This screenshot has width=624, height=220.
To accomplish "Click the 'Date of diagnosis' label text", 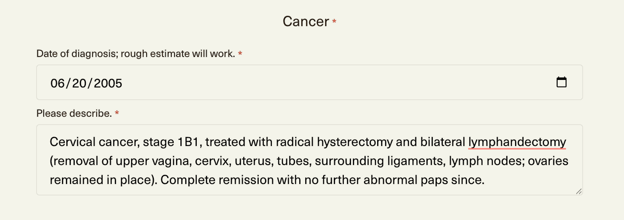I will click(x=75, y=53).
